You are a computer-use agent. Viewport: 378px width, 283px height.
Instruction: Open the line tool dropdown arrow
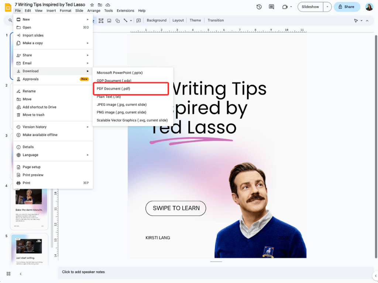tap(131, 21)
